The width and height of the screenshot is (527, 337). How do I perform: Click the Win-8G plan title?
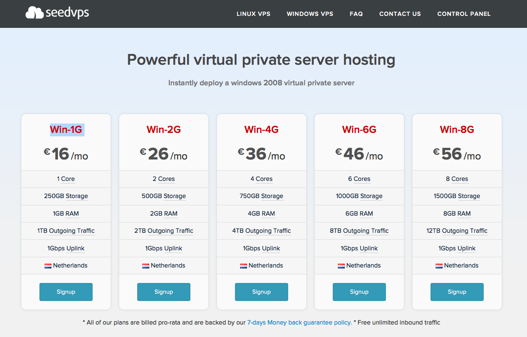pos(457,129)
